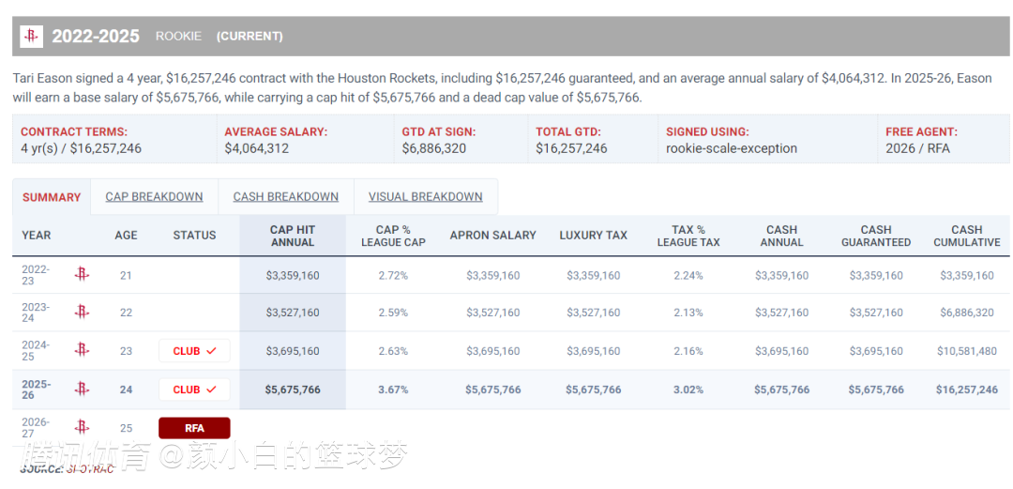Click the CLUB option badge for 2025-26

(x=194, y=390)
